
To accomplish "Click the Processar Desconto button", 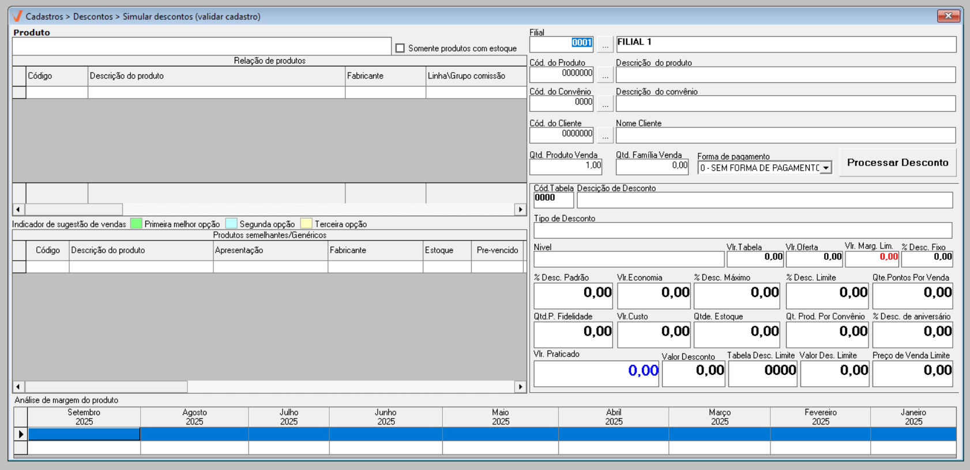I will pyautogui.click(x=897, y=163).
